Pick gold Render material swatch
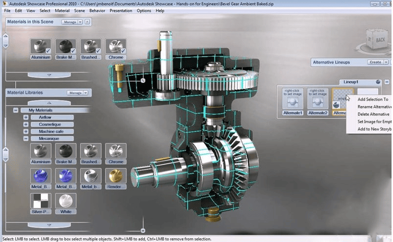Viewport: 393px width, 242px height. pos(116,176)
